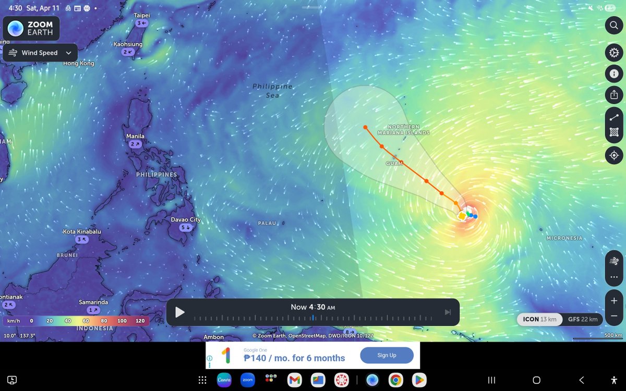The height and width of the screenshot is (391, 626).
Task: Open the app drawer grid
Action: 202,380
